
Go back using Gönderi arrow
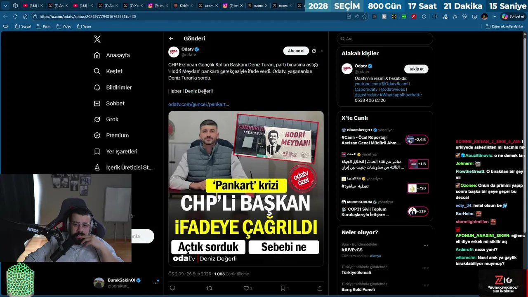tap(171, 38)
